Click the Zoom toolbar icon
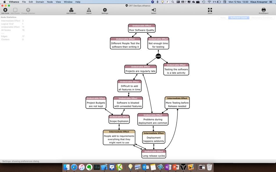Image resolution: width=276 pixels, height=172 pixels. point(210,10)
